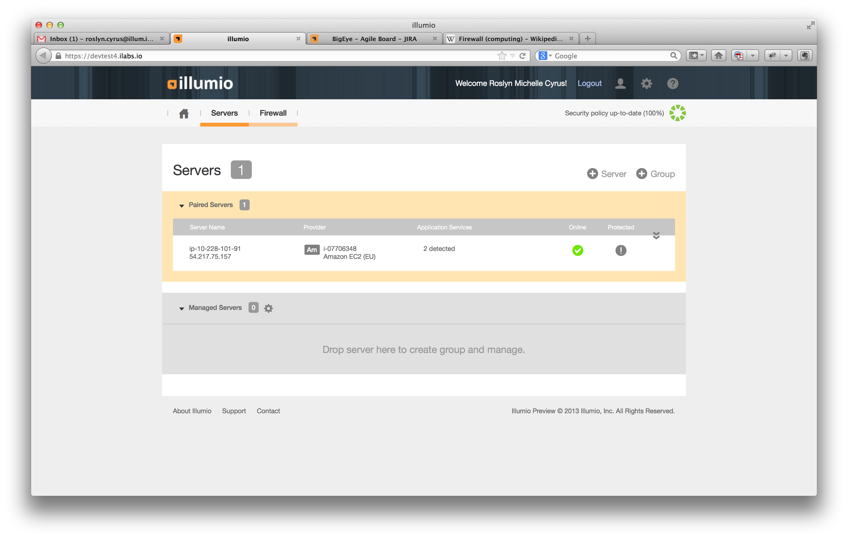This screenshot has width=848, height=539.
Task: Open the URL history dropdown arrow
Action: pyautogui.click(x=513, y=56)
